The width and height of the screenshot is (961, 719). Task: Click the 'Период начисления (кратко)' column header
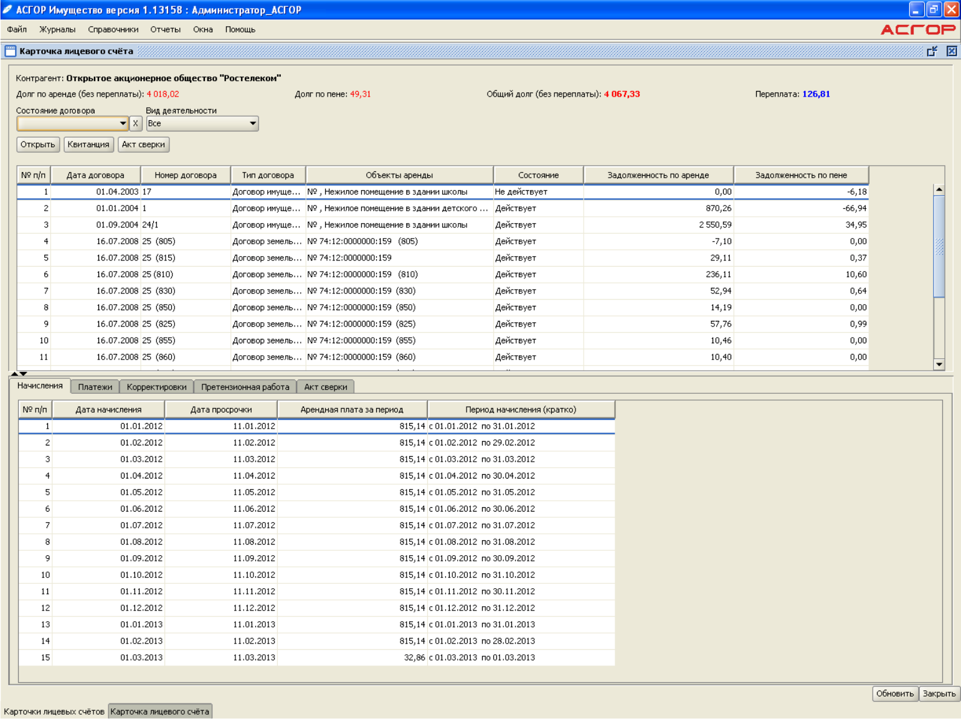(521, 409)
